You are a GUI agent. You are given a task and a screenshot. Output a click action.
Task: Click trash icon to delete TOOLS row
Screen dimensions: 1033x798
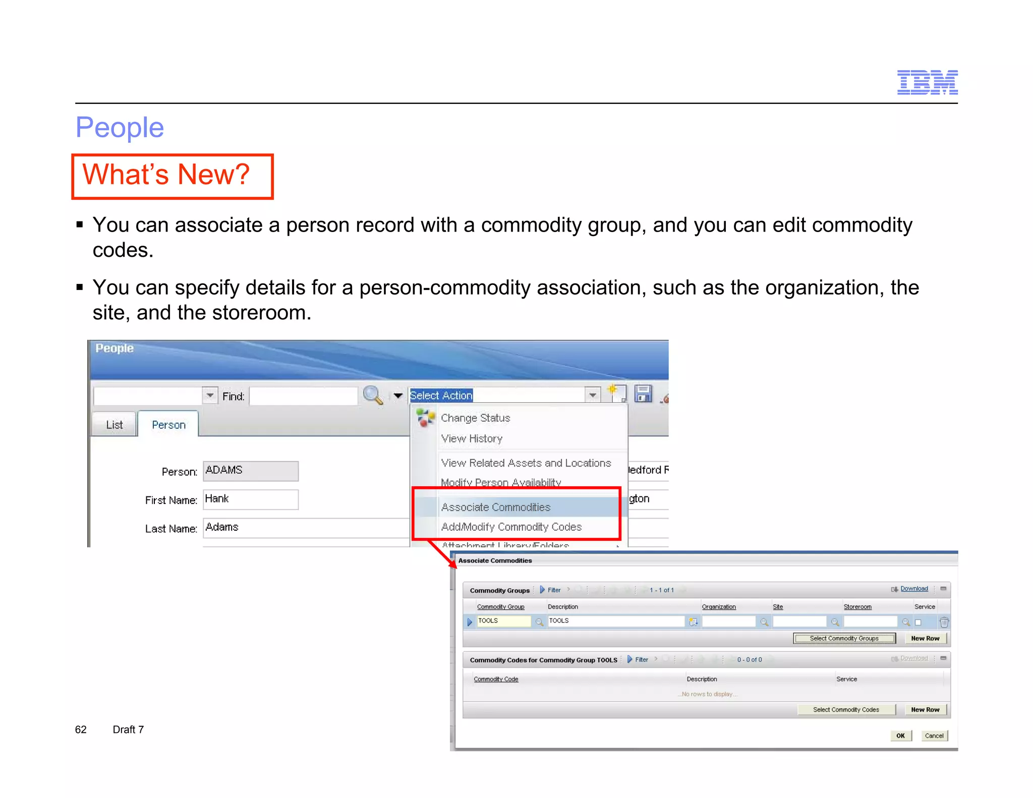click(944, 622)
